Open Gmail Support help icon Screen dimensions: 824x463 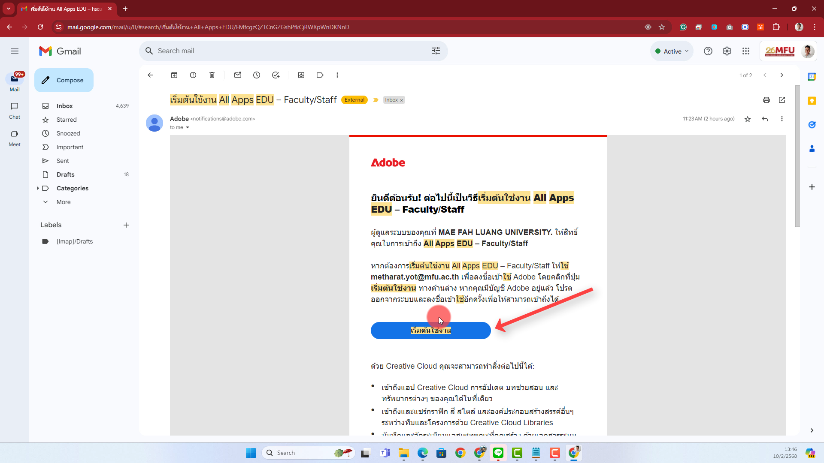[x=708, y=51]
